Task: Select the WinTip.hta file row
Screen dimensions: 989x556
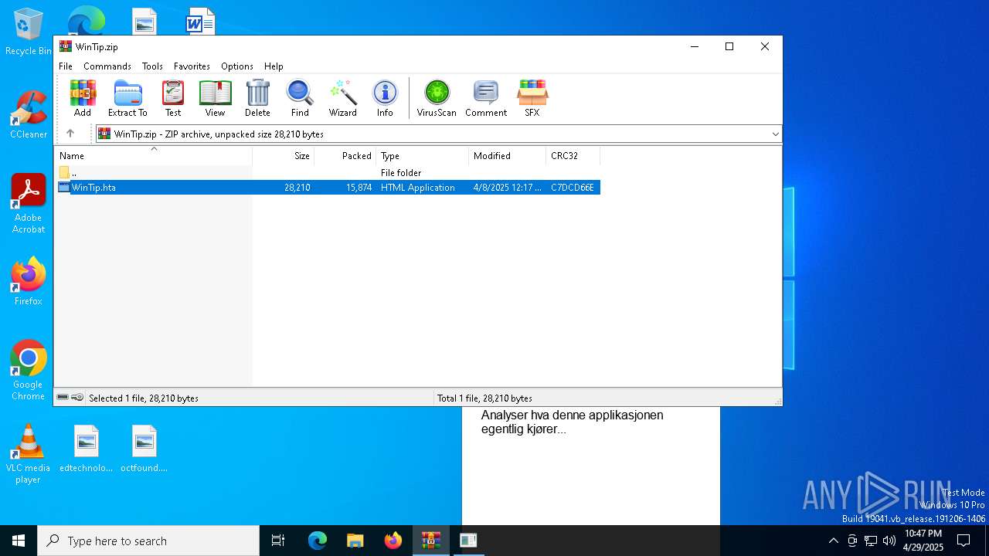Action: (x=328, y=187)
